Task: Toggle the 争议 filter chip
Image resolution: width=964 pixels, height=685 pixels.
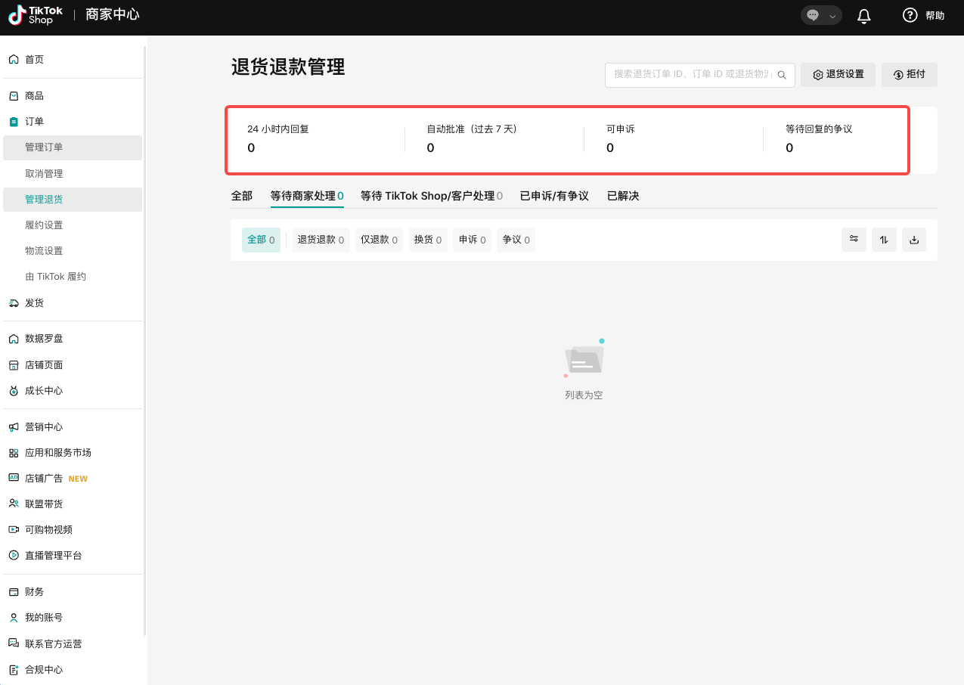Action: coord(516,239)
